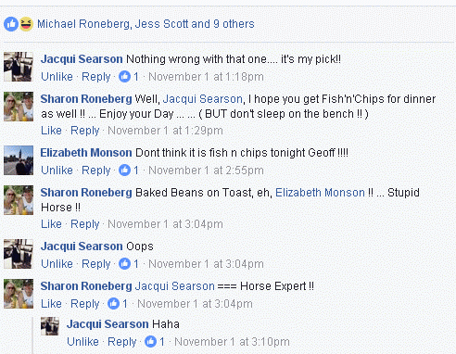456x354 pixels.
Task: Open Elizabeth Monson's profile picture
Action: [19, 160]
